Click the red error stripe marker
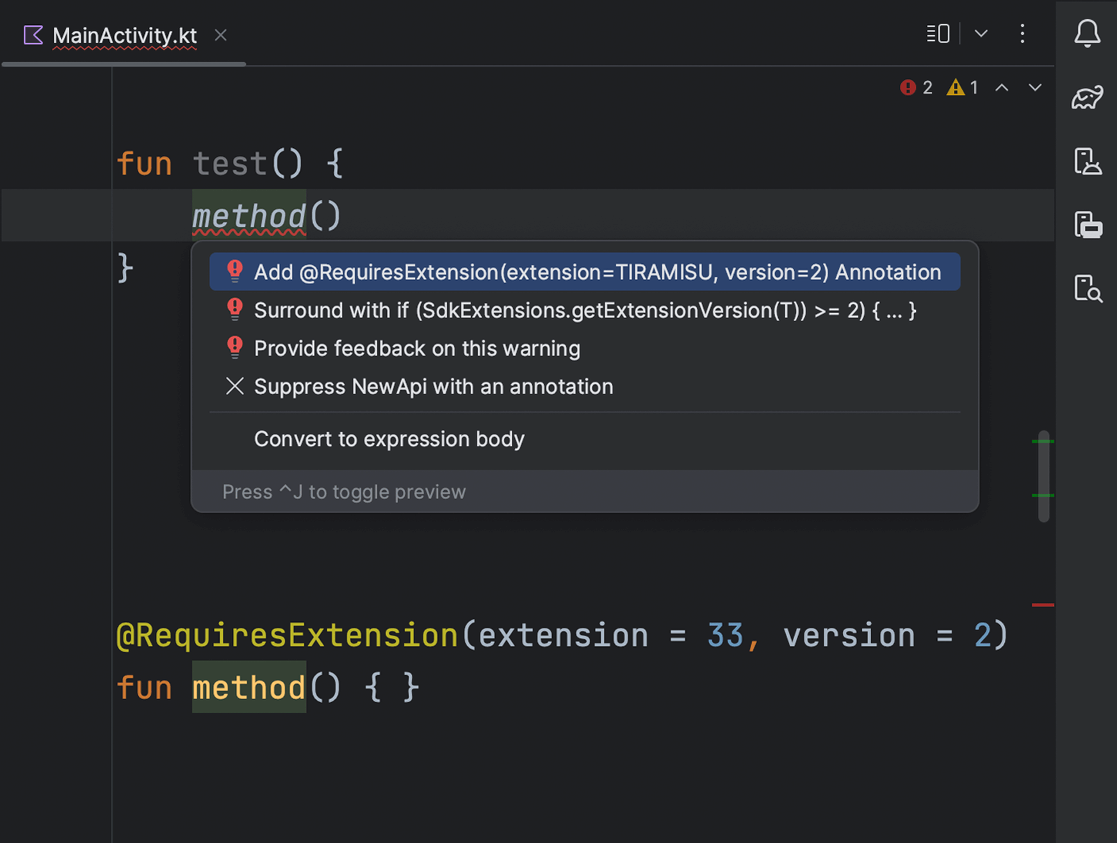Image resolution: width=1117 pixels, height=843 pixels. pos(1043,605)
